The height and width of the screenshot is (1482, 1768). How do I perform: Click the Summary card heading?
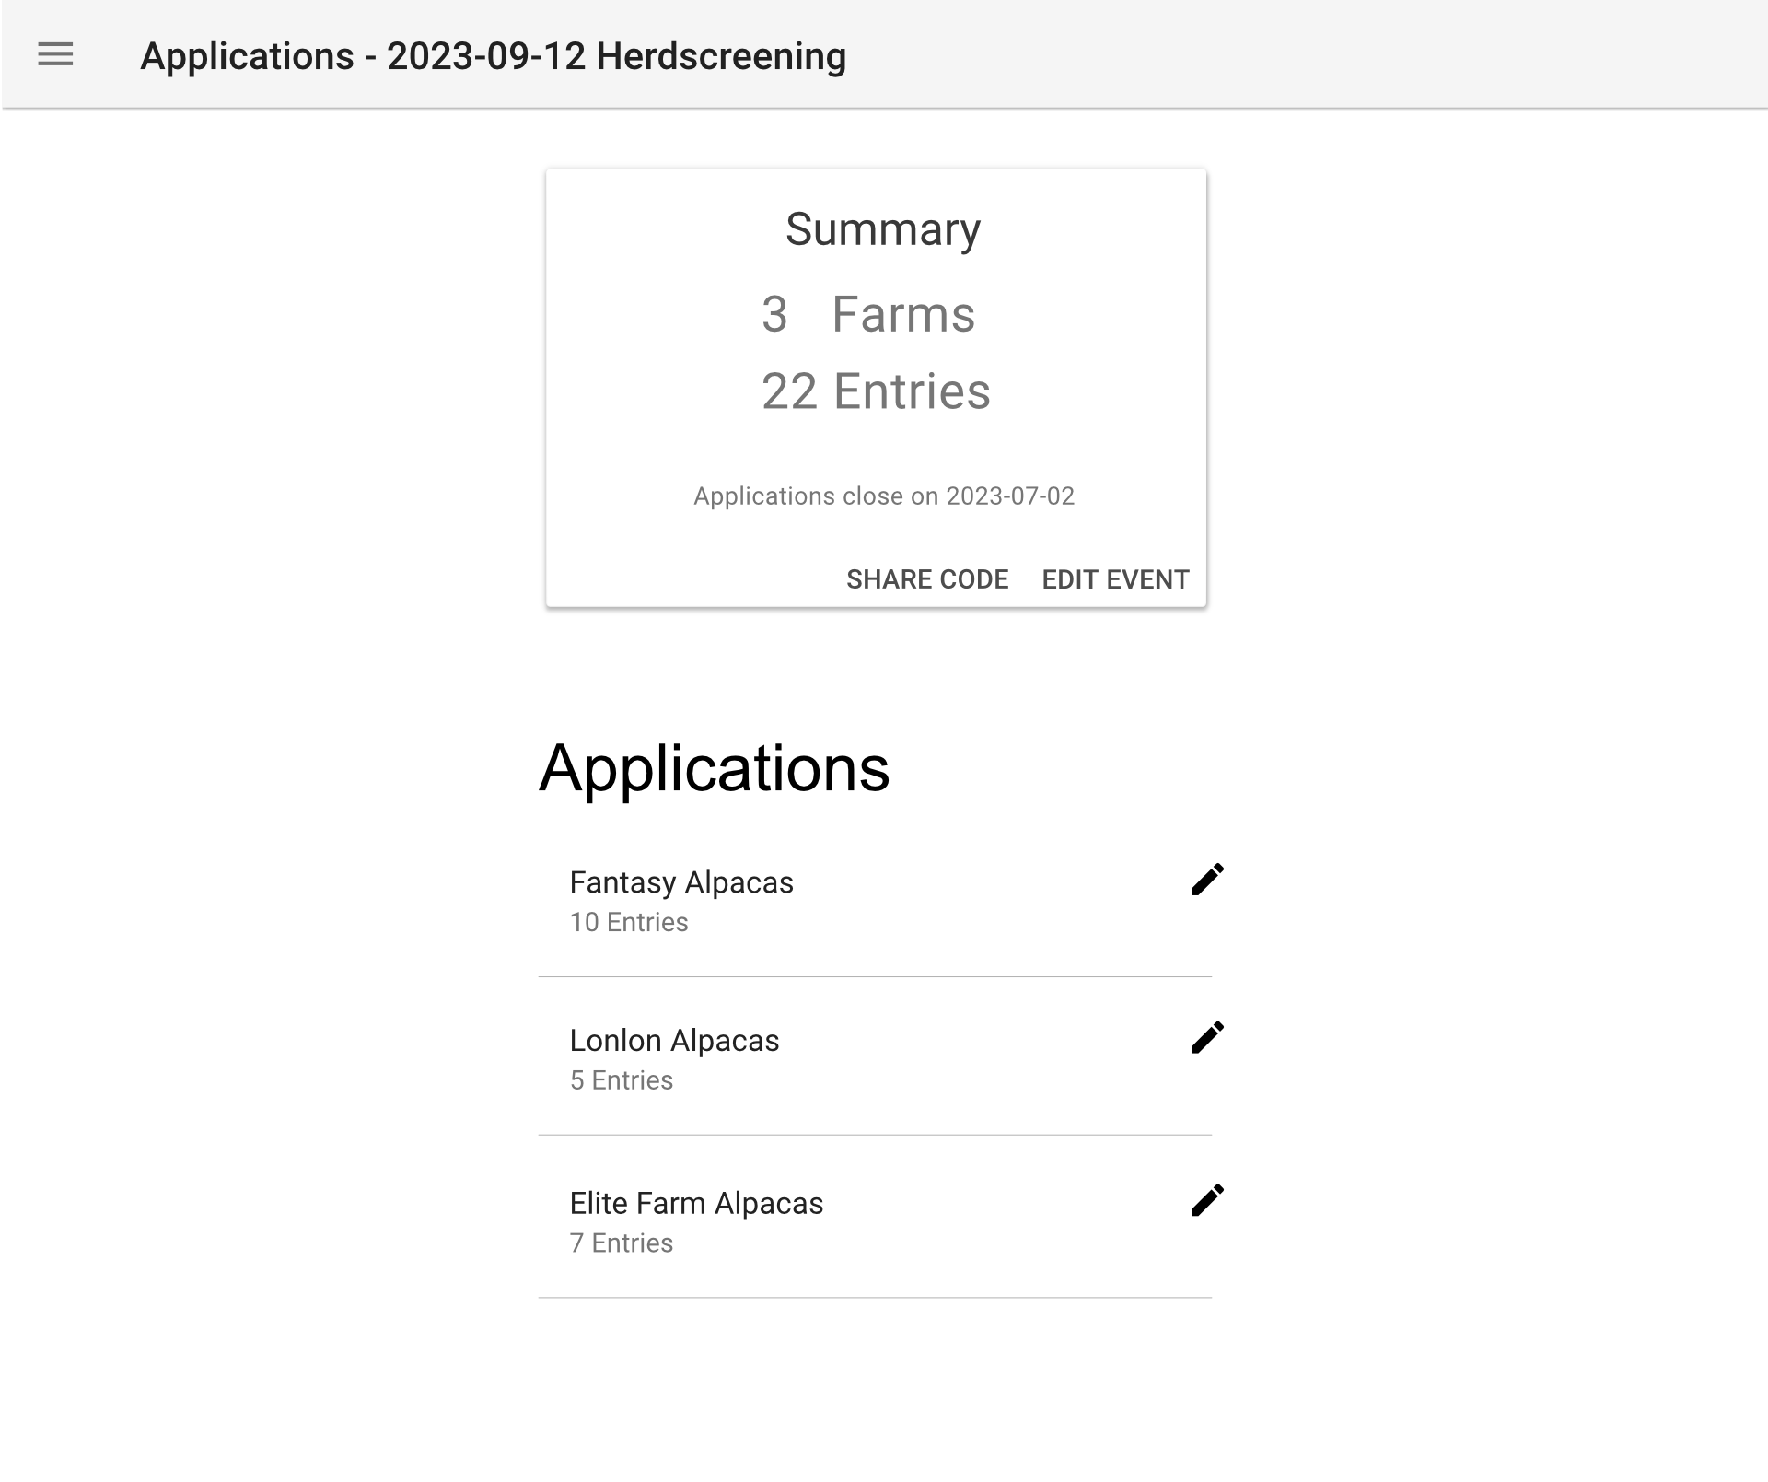(883, 229)
